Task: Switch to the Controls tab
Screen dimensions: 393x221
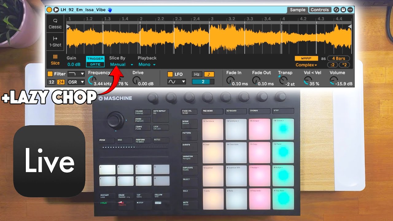Action: (x=320, y=10)
